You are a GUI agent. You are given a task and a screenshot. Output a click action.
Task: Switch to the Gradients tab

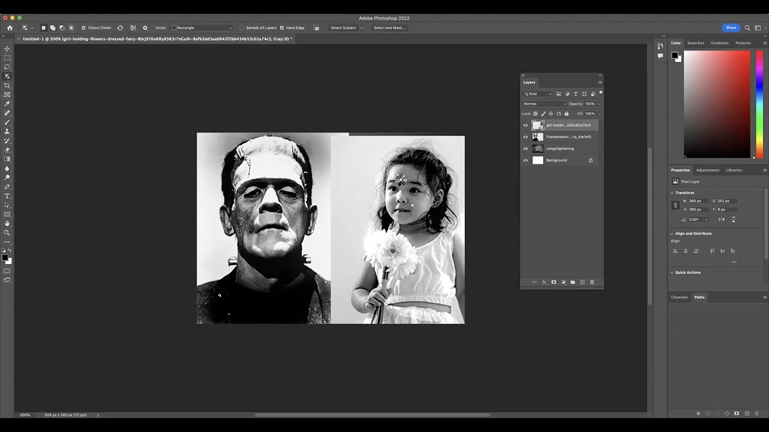click(720, 43)
